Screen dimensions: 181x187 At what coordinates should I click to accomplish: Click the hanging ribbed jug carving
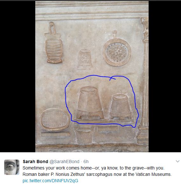click(54, 43)
